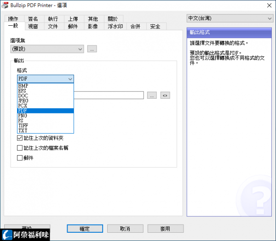Close the Bullzip PDF Printer options window
276x241 pixels.
pyautogui.click(x=269, y=6)
